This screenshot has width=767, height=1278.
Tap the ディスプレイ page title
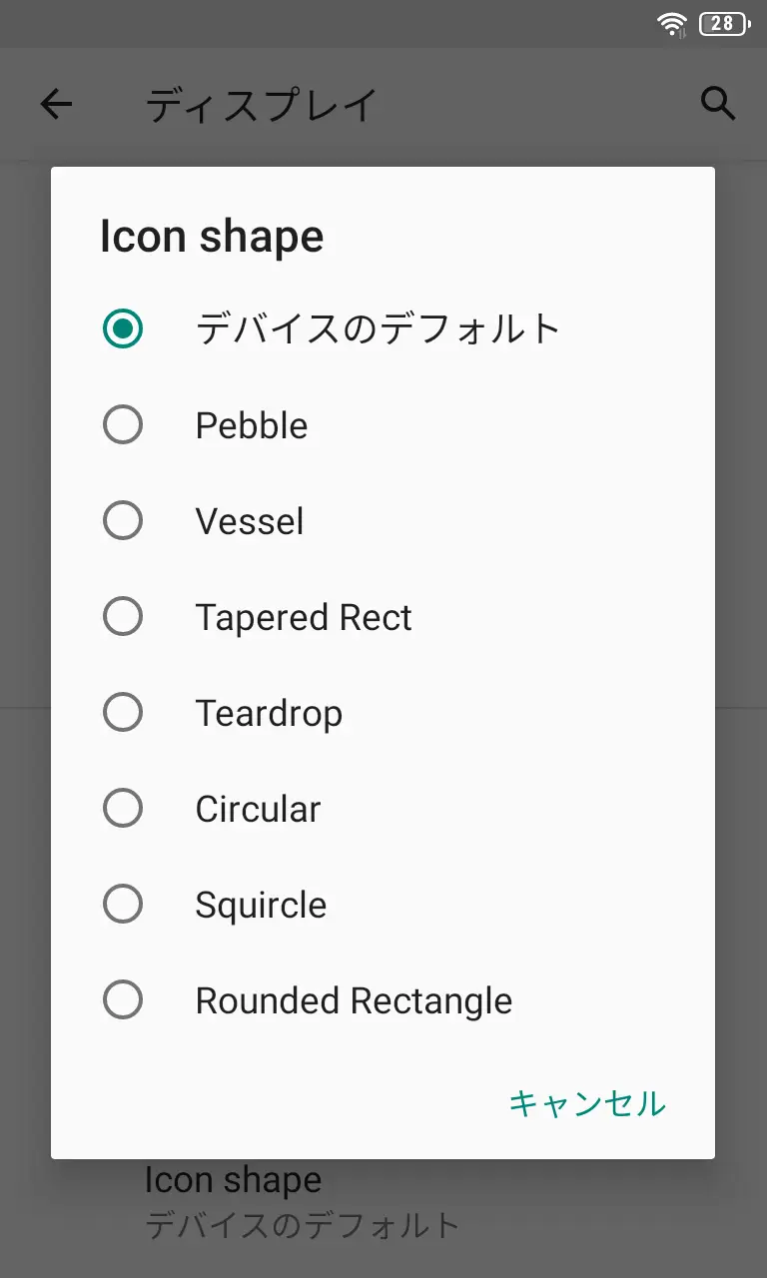262,105
